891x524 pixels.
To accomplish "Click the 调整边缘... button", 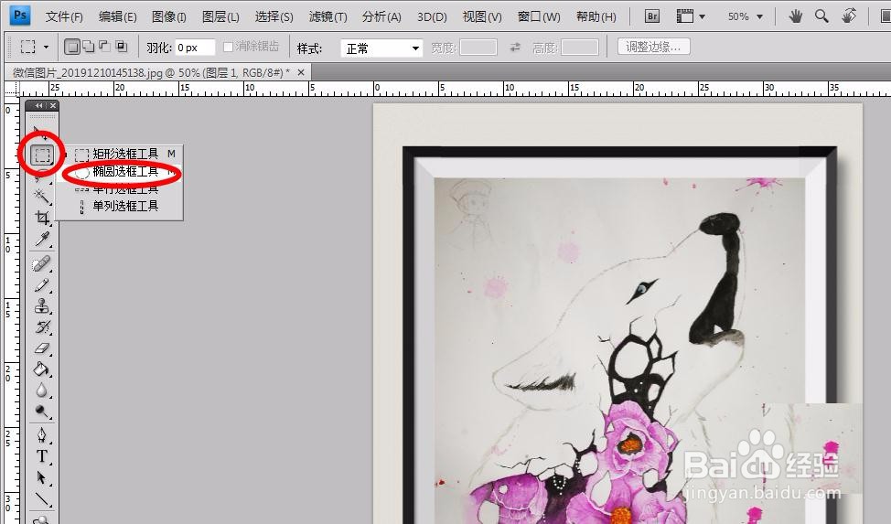I will tap(653, 47).
